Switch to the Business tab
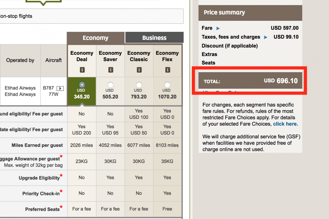The image size is (329, 219). click(x=154, y=38)
